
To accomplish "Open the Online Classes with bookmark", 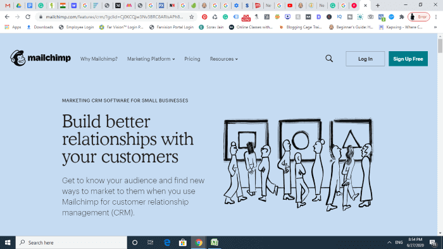I will point(251,27).
